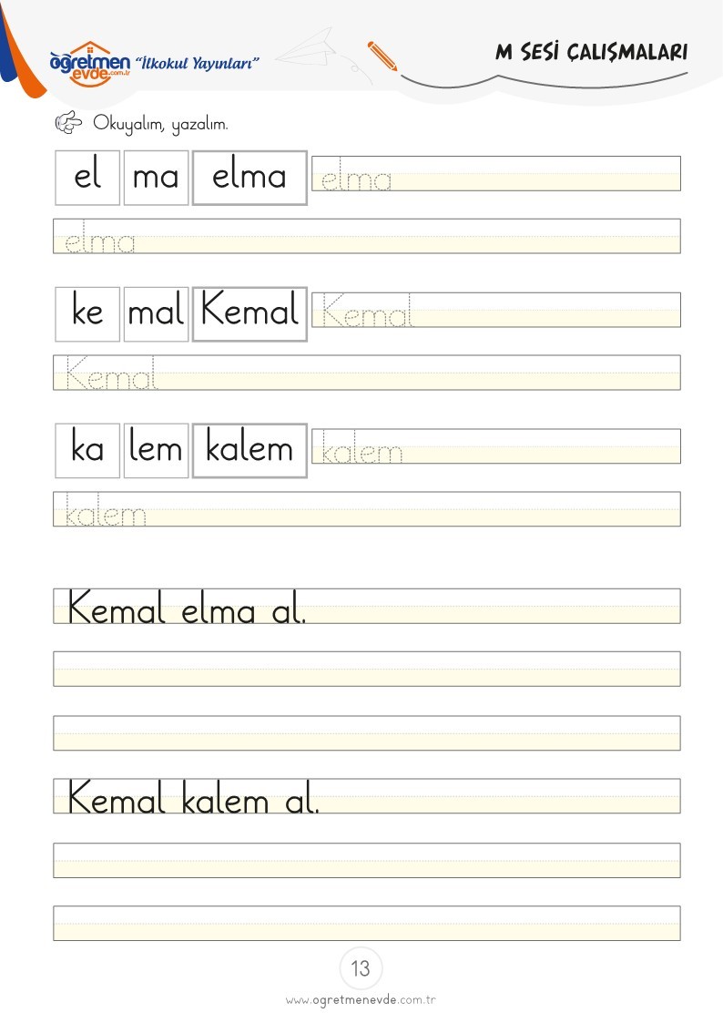Click the orange pencil icon in header
The width and height of the screenshot is (723, 1023).
point(382,56)
